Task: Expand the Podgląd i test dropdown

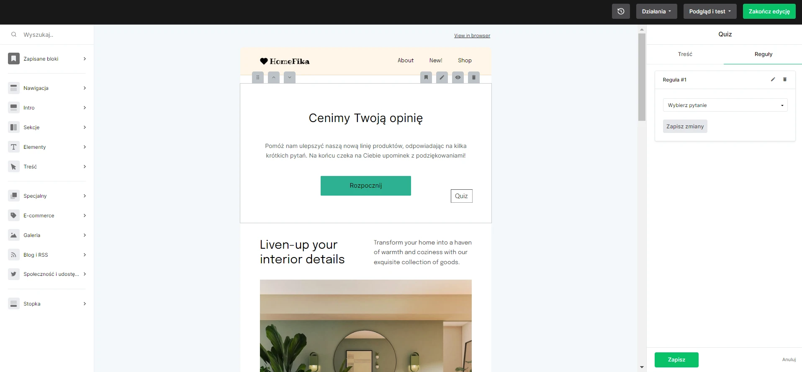Action: point(710,11)
